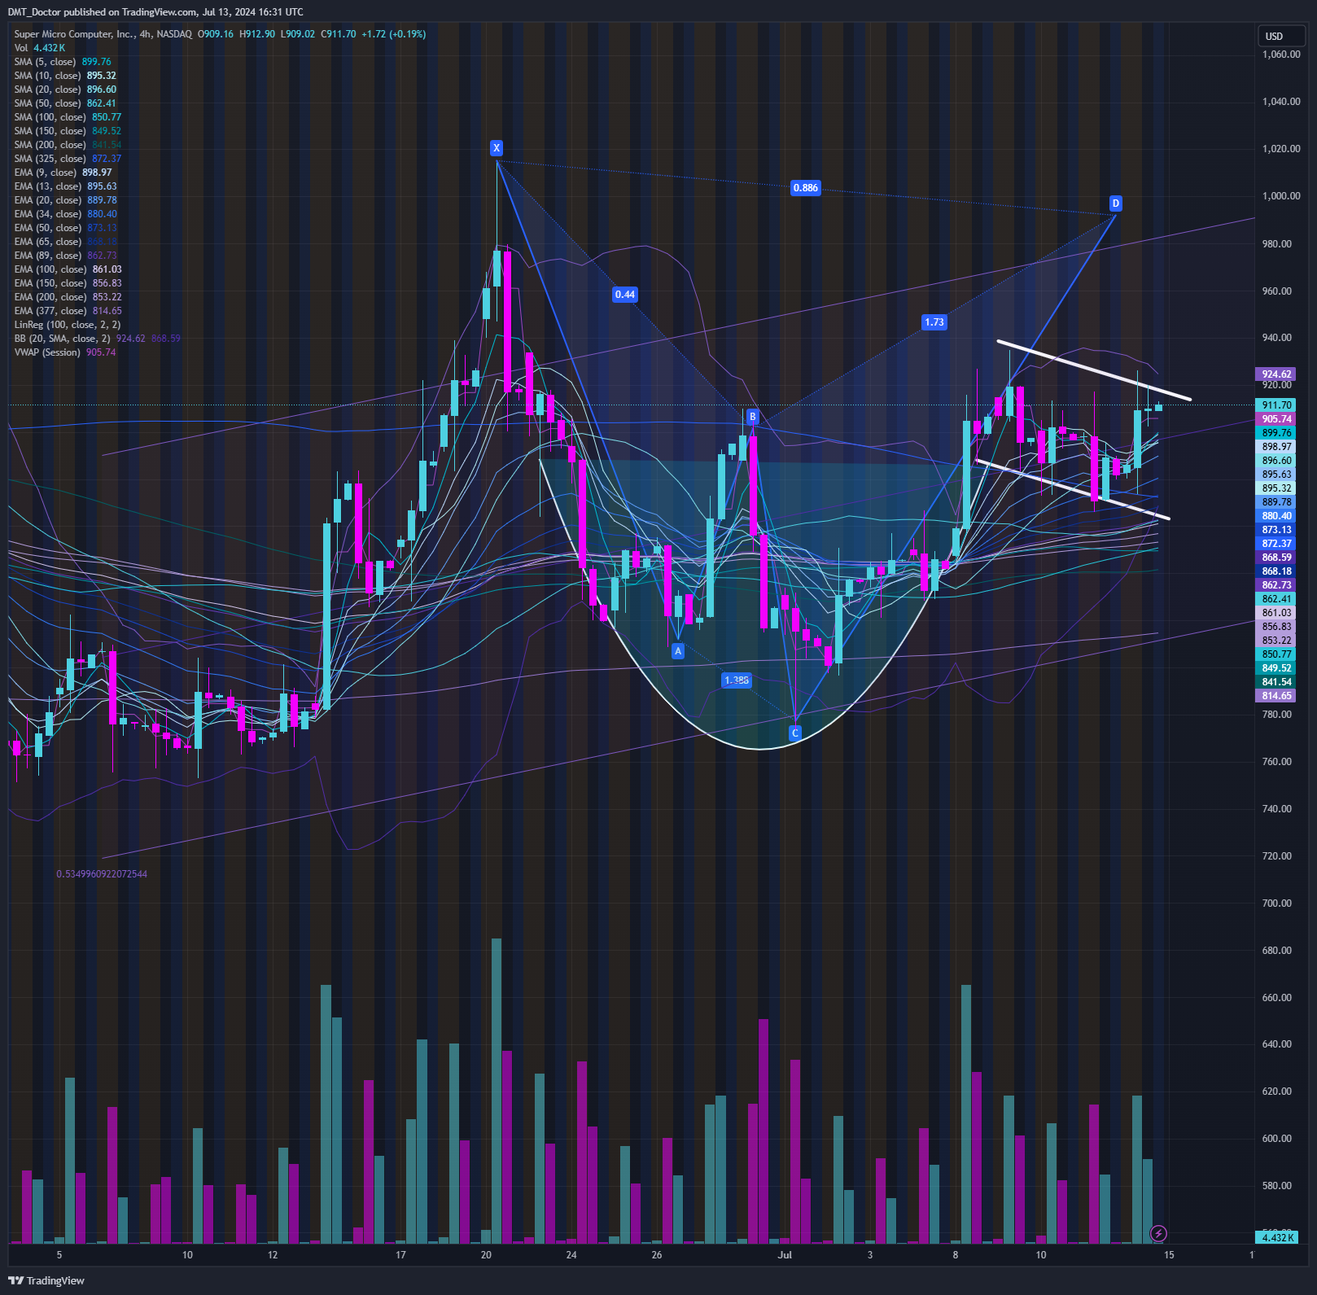This screenshot has width=1317, height=1295.
Task: Click the publisher line DMT_Doctor published on TradingView.com
Action: [155, 12]
